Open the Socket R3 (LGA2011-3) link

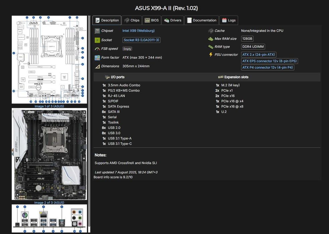141,40
